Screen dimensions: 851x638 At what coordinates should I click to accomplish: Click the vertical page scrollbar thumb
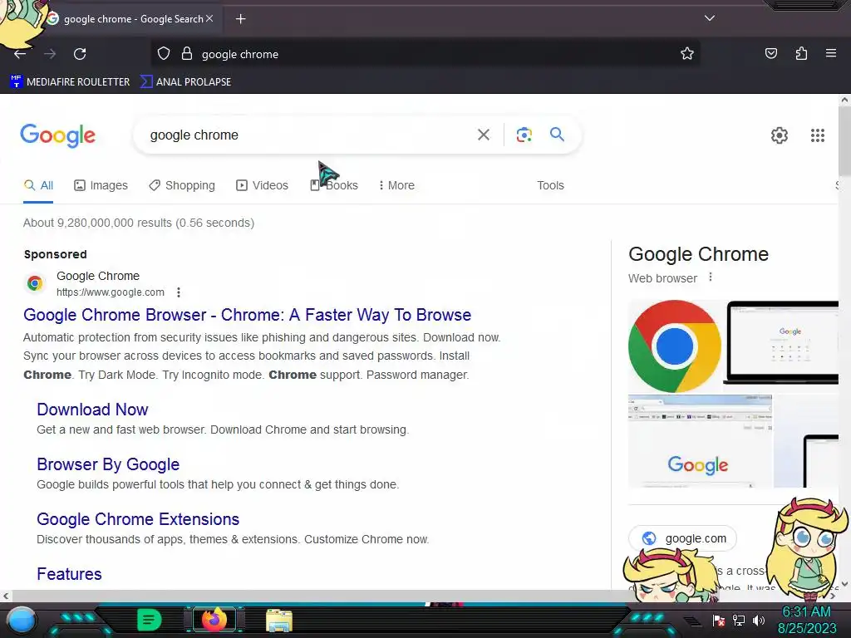(x=844, y=141)
